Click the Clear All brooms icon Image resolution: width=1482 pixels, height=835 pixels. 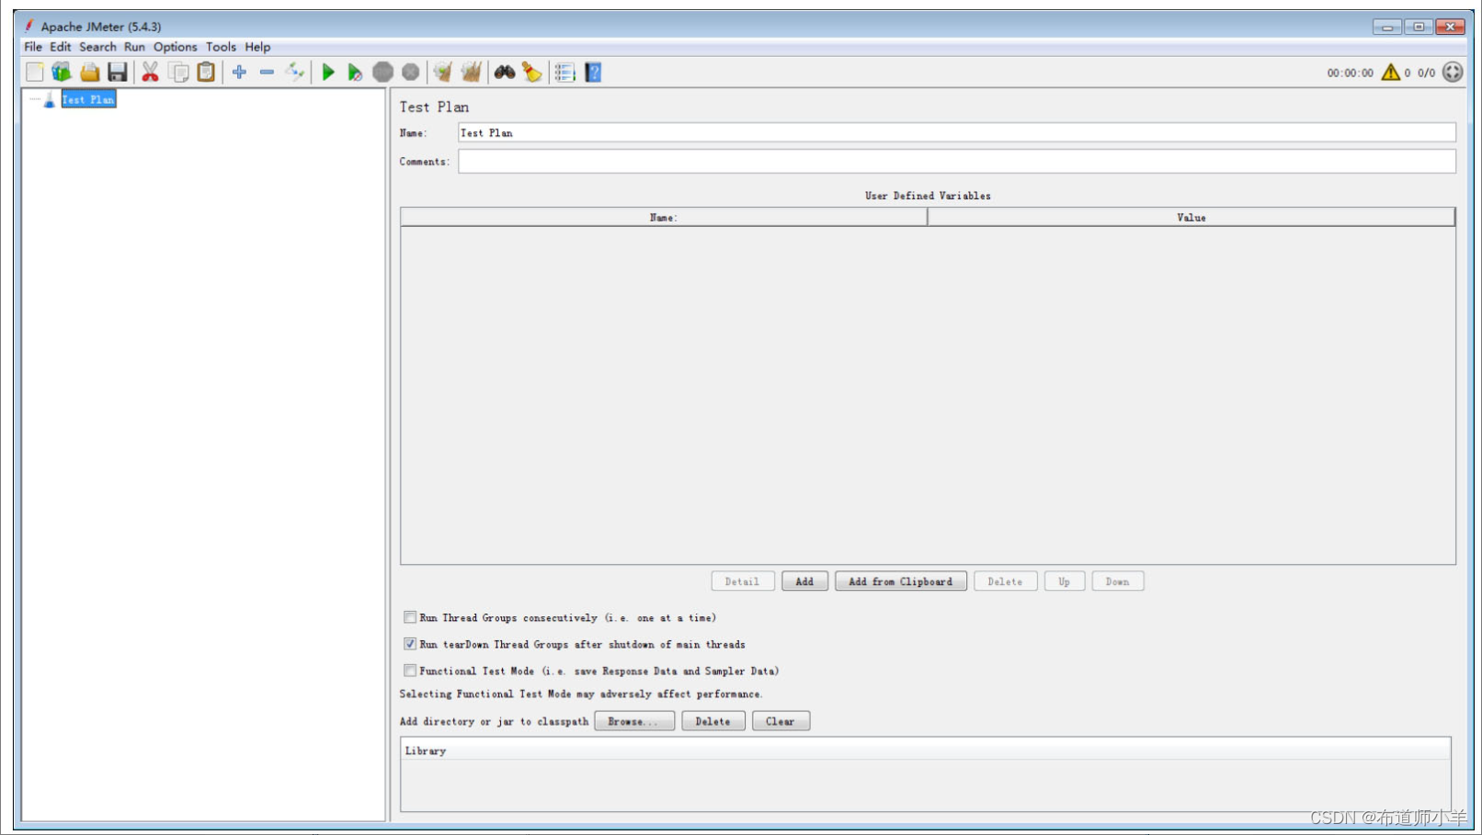point(471,72)
